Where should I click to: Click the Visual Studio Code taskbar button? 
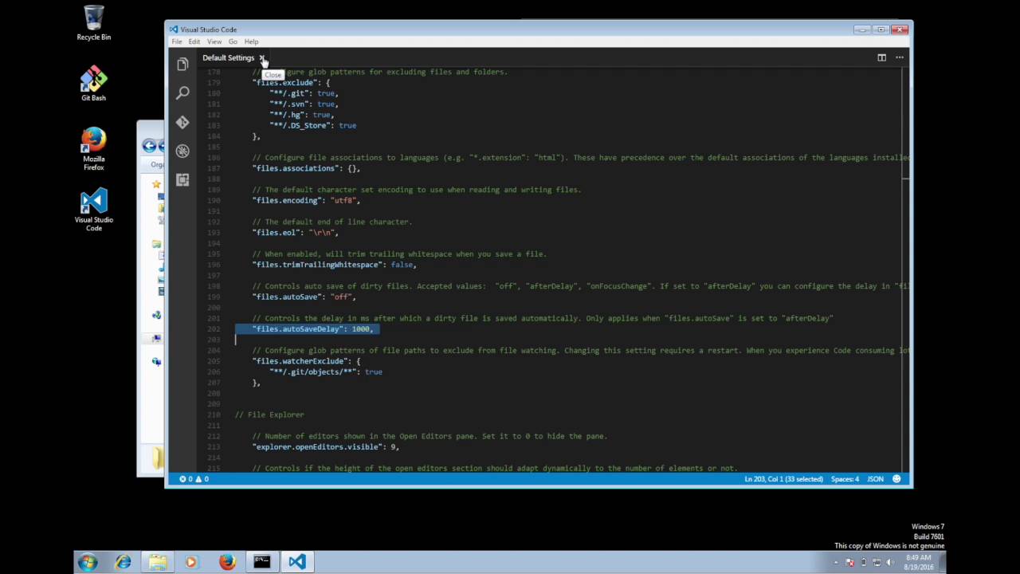pos(297,562)
